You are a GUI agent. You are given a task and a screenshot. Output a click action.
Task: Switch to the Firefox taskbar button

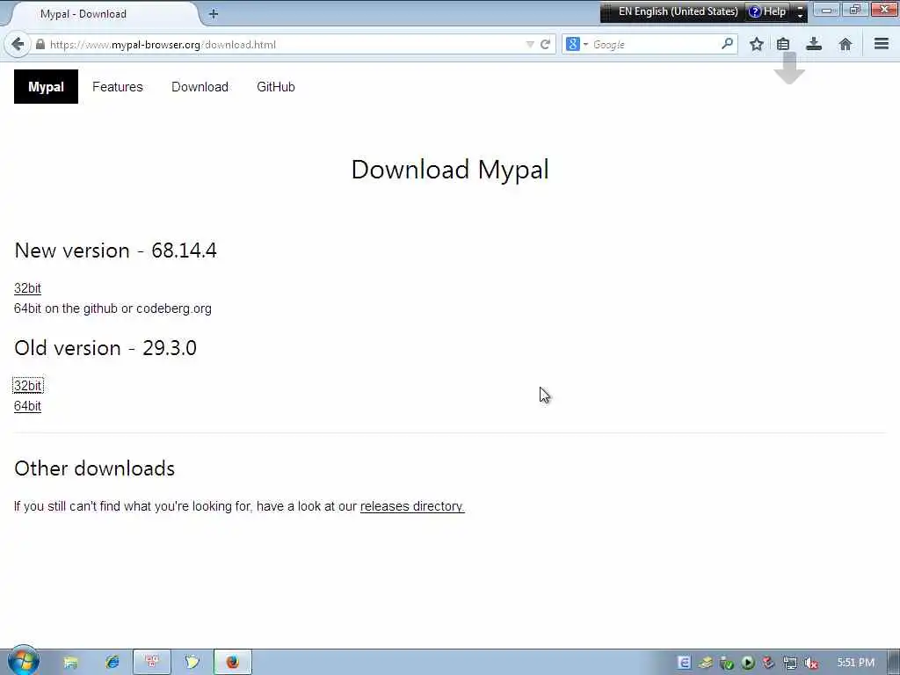[x=232, y=663]
